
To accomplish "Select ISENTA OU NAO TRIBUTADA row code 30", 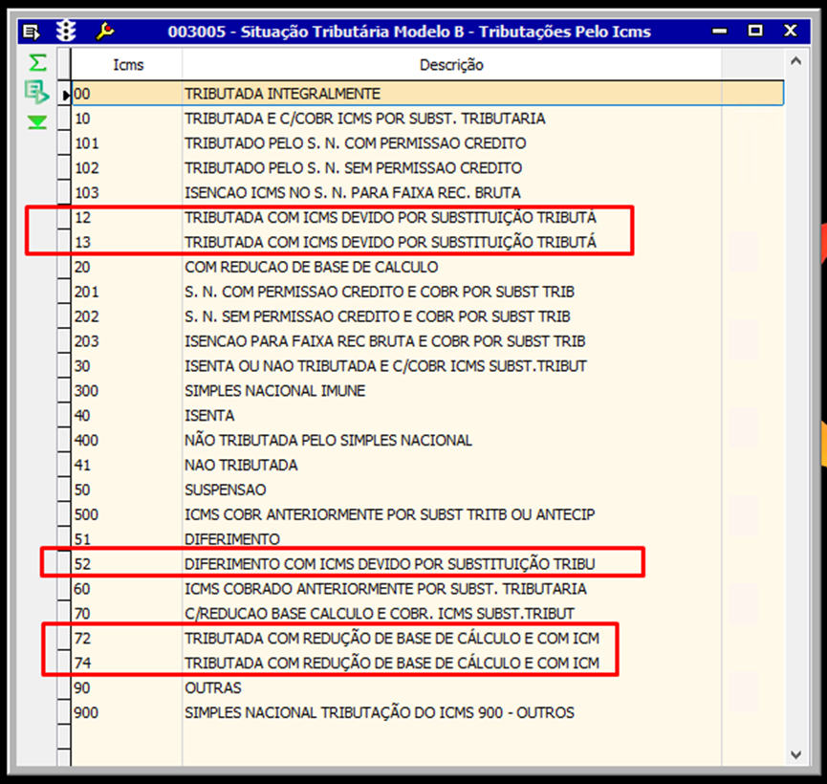I will pyautogui.click(x=427, y=366).
